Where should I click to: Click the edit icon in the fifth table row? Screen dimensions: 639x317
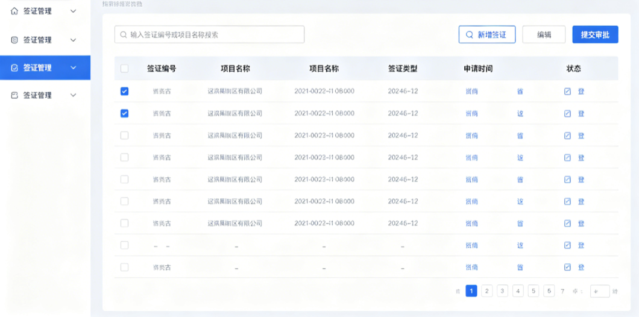(567, 179)
